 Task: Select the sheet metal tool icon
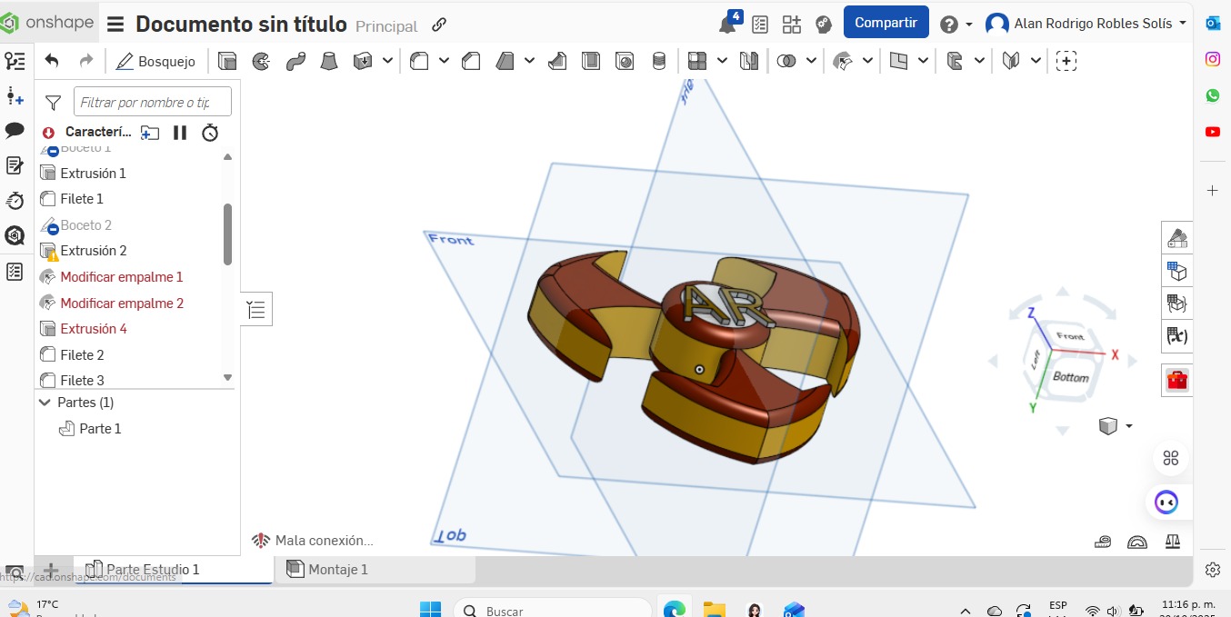pos(955,61)
